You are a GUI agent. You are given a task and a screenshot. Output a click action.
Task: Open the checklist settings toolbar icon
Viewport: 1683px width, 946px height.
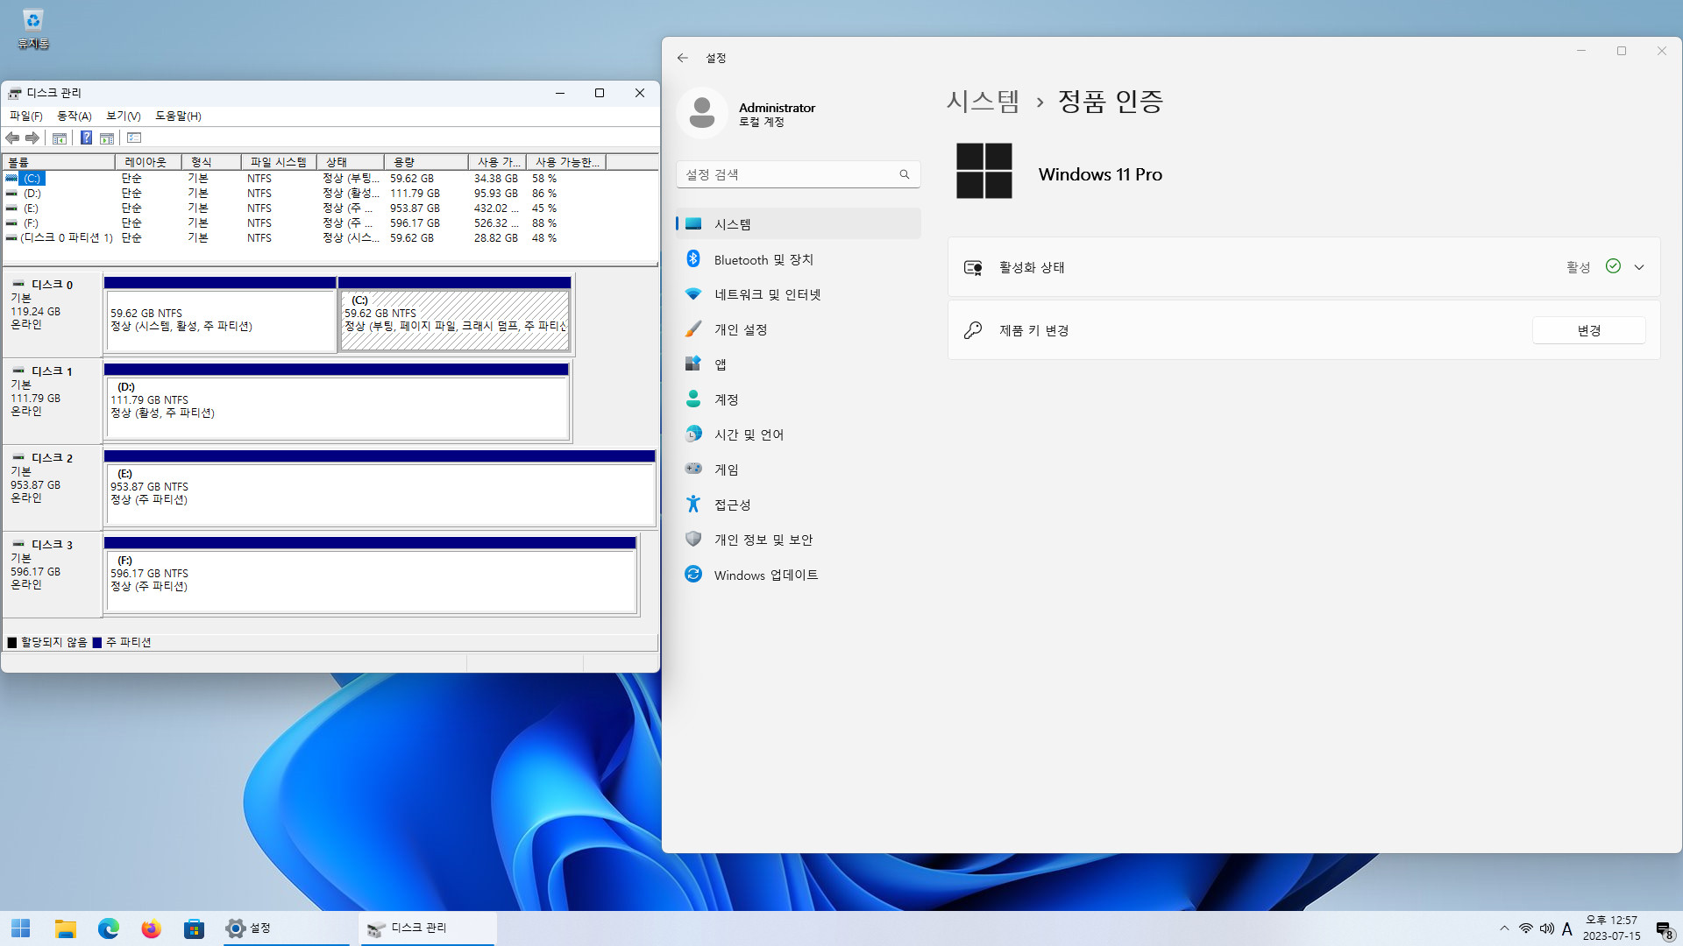(x=134, y=138)
